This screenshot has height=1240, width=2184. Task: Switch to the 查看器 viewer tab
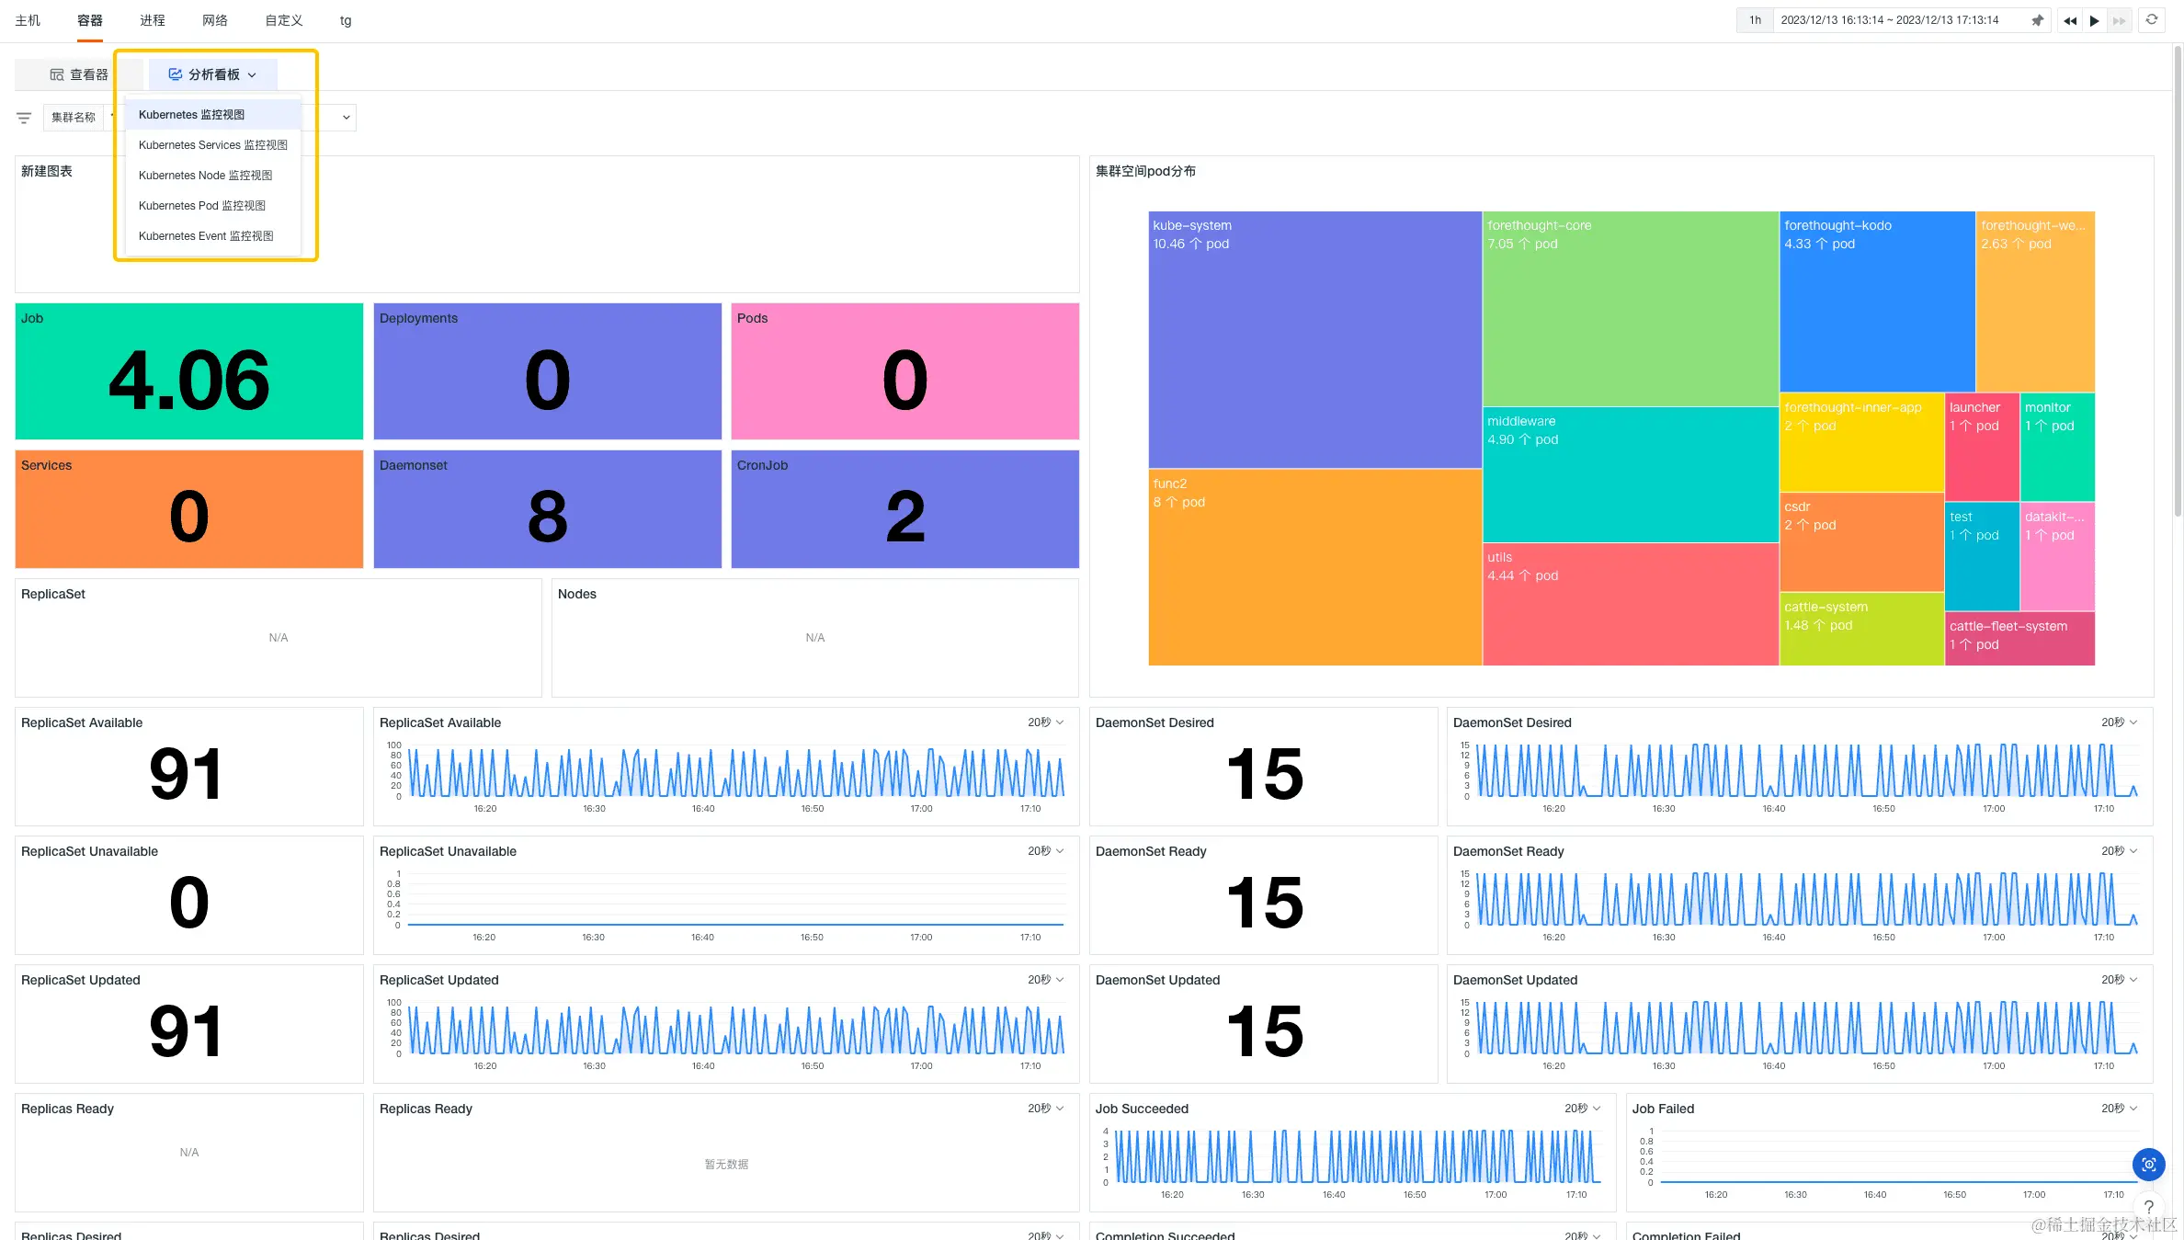tap(79, 74)
